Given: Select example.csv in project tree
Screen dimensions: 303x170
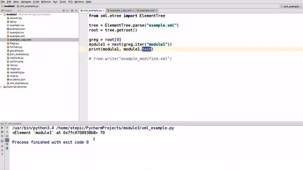Looking at the screenshot, I should pos(17,25).
